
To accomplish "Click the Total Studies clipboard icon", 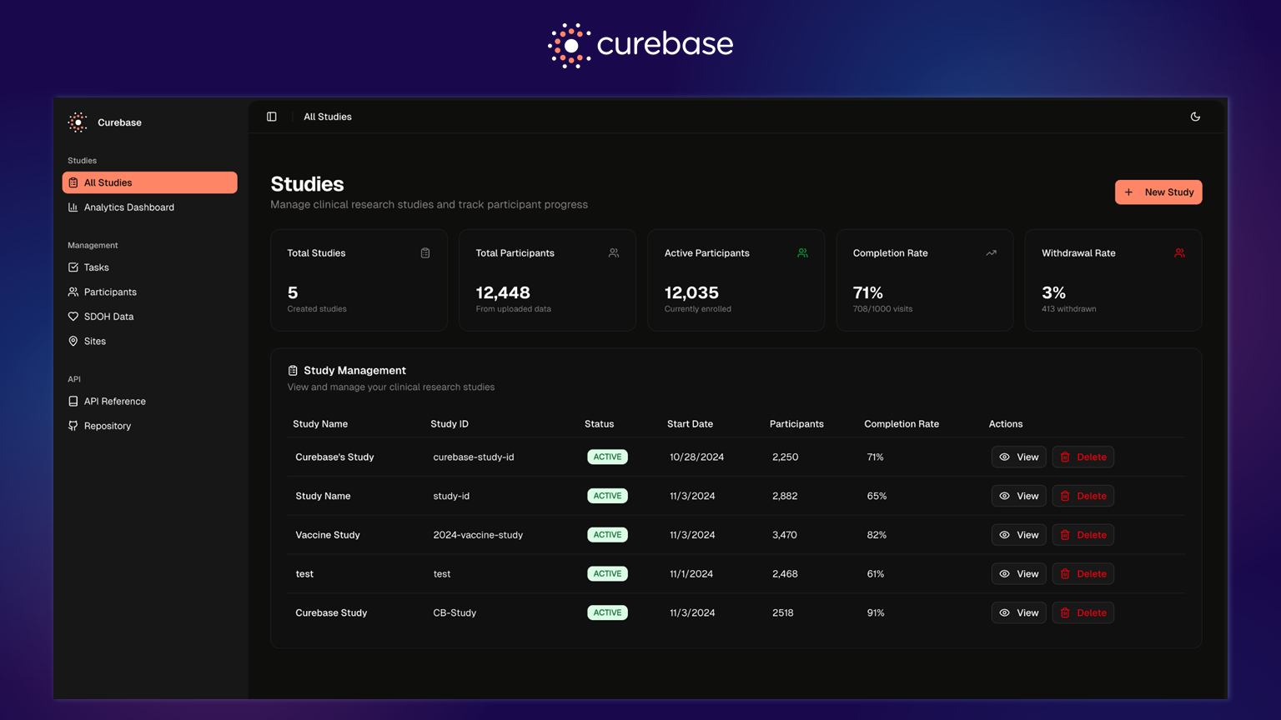I will (425, 253).
